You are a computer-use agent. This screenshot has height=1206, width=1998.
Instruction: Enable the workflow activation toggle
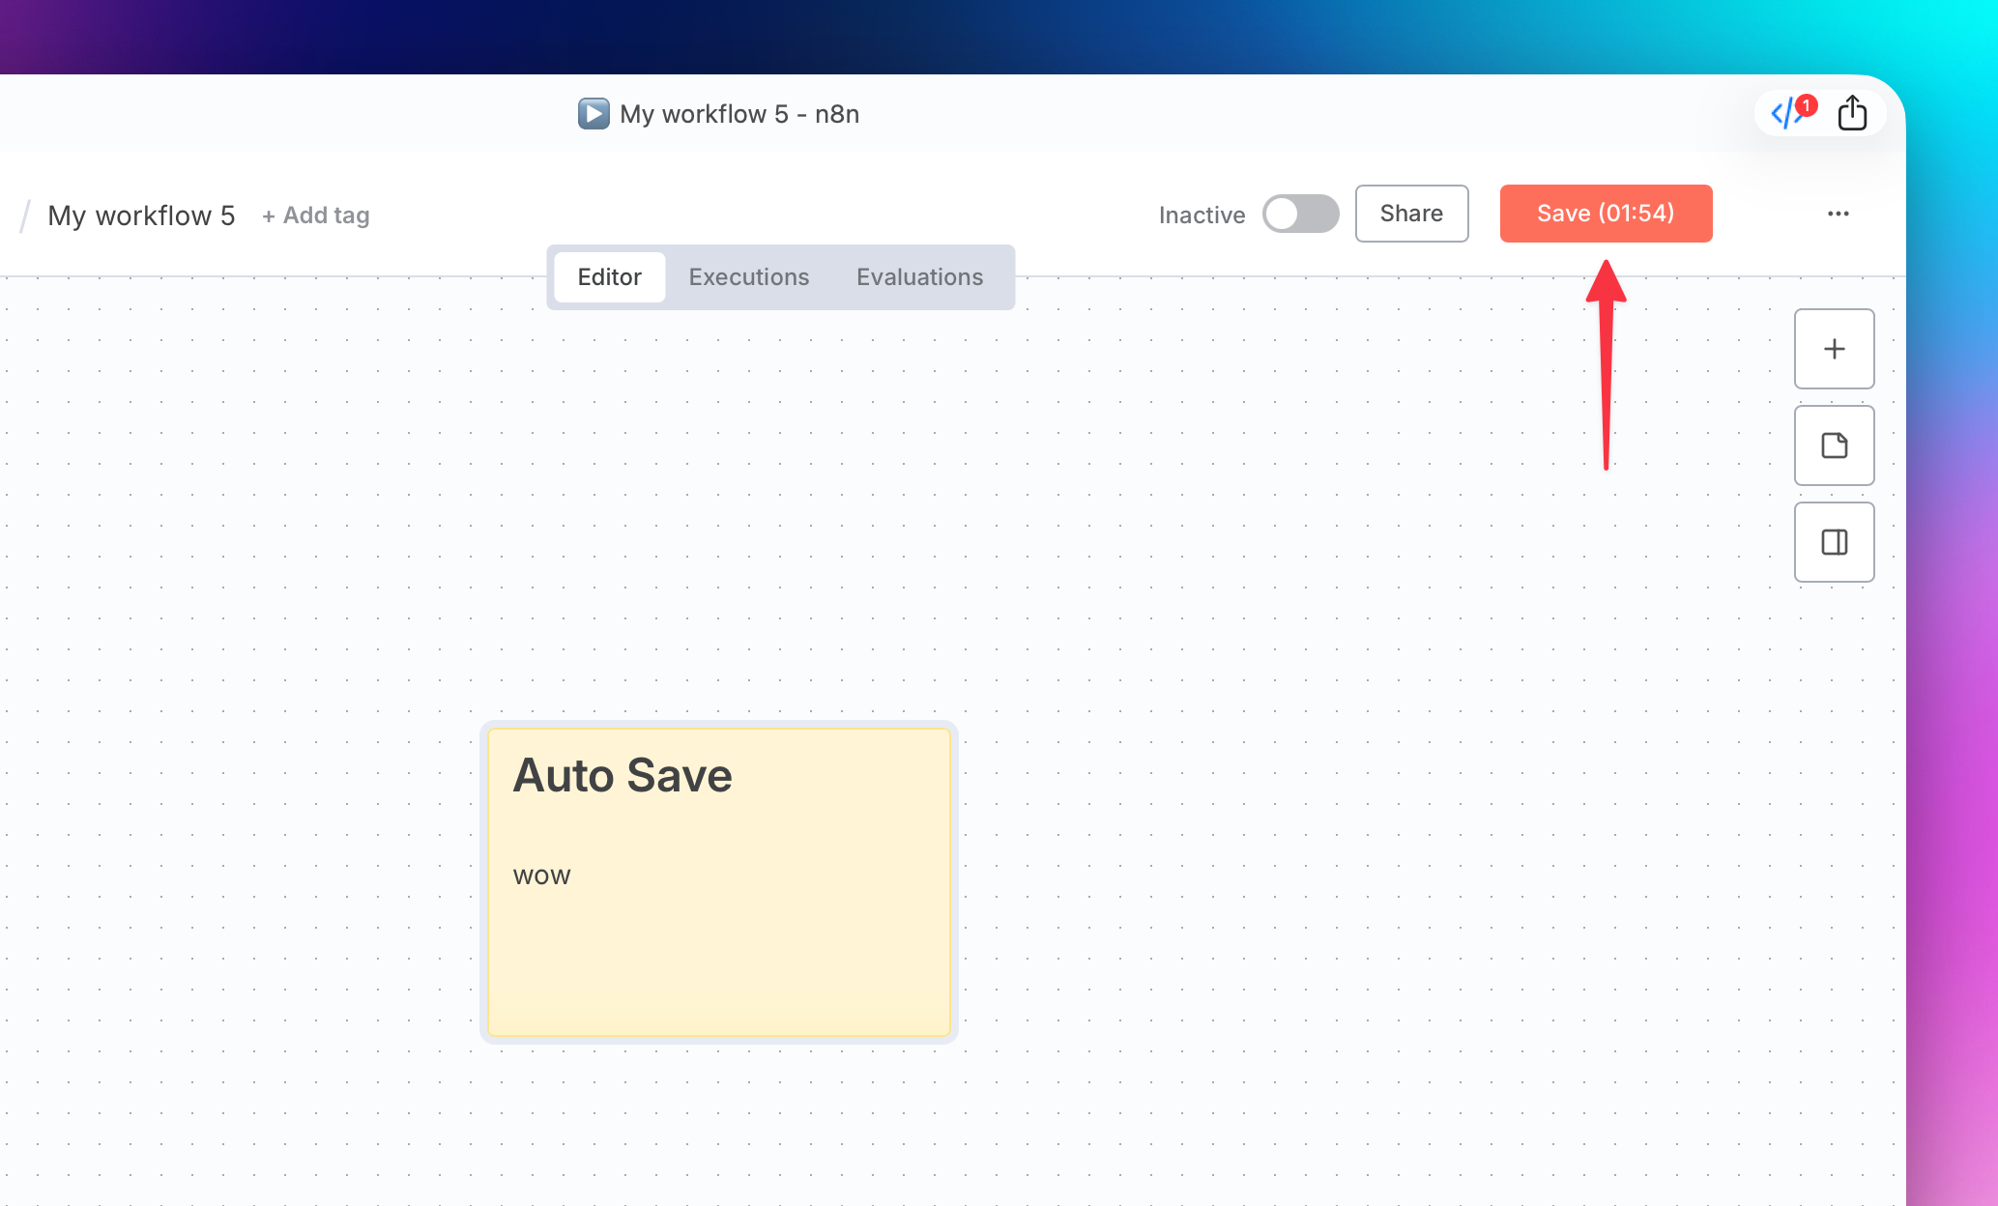(x=1301, y=214)
